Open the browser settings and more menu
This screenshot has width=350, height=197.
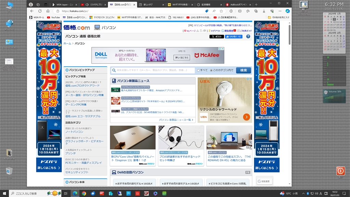(x=280, y=11)
